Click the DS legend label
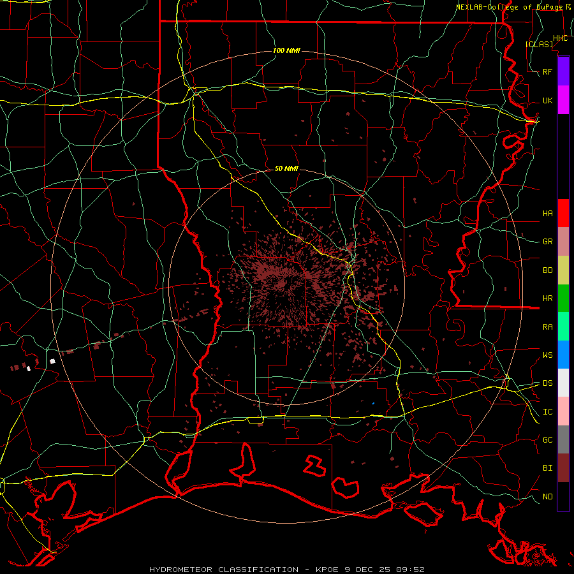The height and width of the screenshot is (574, 574). coord(548,383)
